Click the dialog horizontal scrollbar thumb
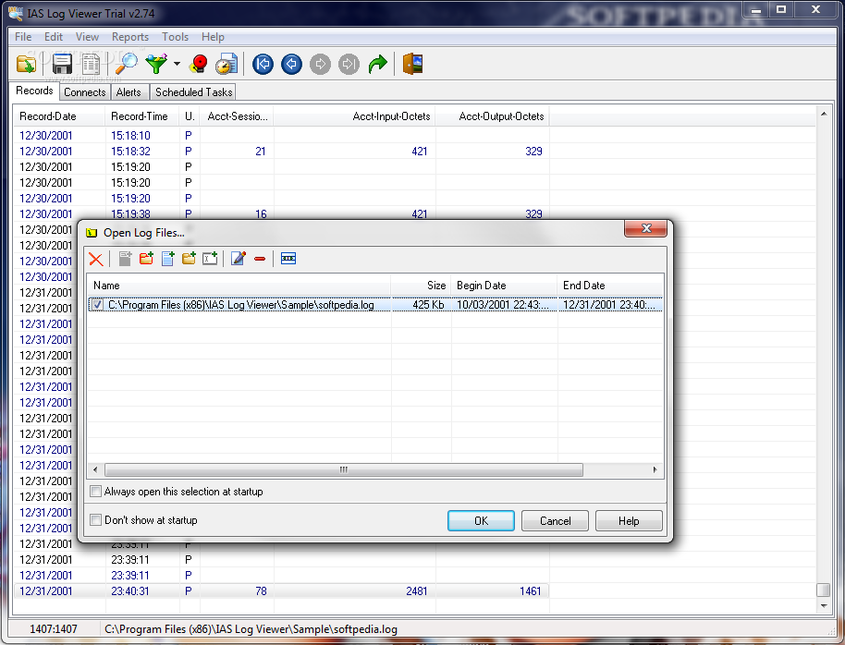Image resolution: width=845 pixels, height=645 pixels. pos(343,469)
